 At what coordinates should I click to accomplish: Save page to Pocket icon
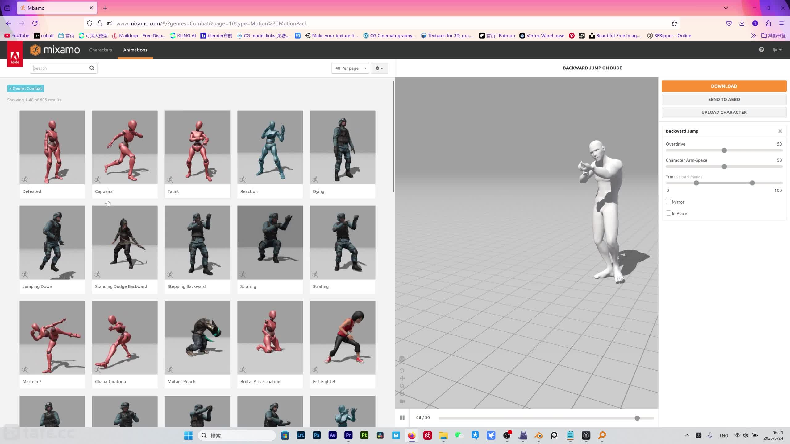tap(729, 23)
